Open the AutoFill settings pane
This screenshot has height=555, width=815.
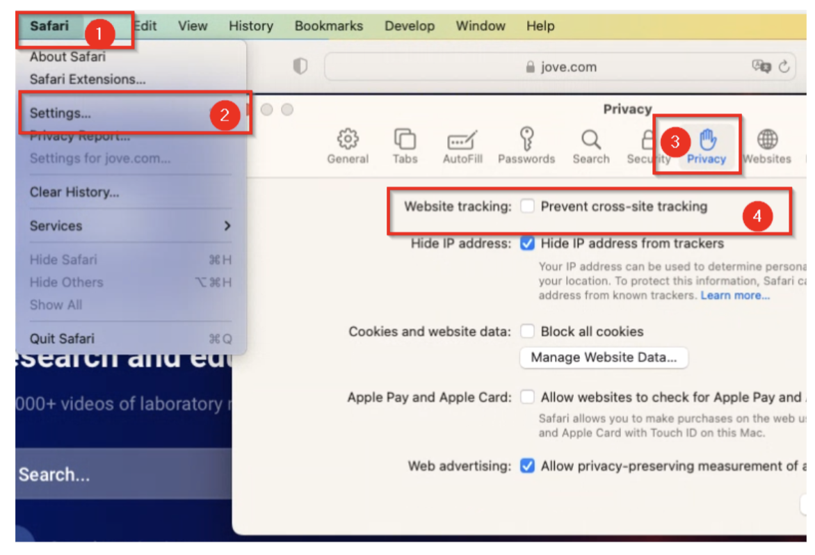462,146
